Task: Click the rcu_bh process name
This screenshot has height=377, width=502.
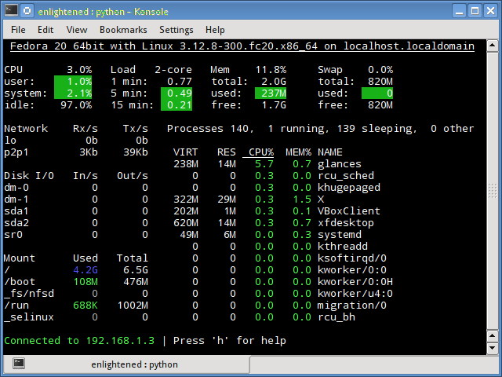Action: pyautogui.click(x=336, y=317)
